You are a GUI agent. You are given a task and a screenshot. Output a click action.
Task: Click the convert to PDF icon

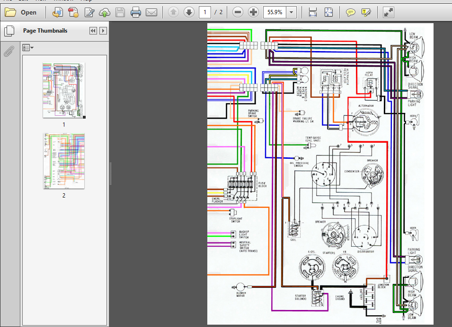click(x=73, y=12)
